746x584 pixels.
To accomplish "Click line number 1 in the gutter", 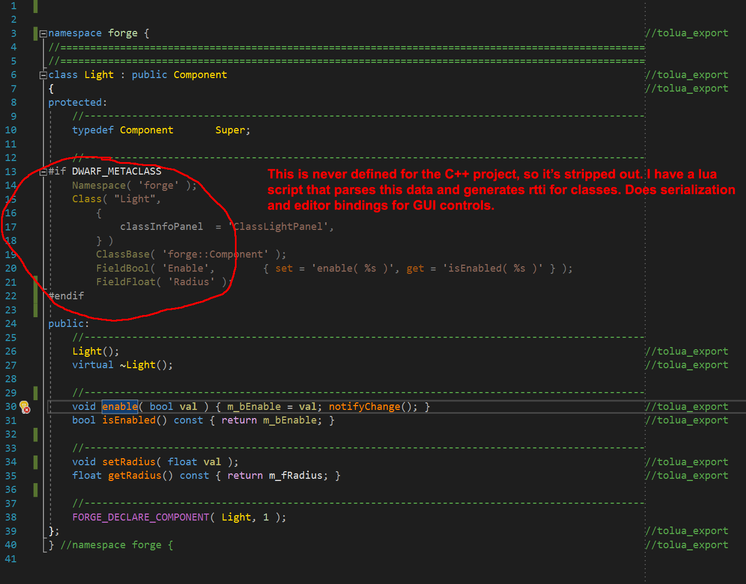I will (x=14, y=6).
